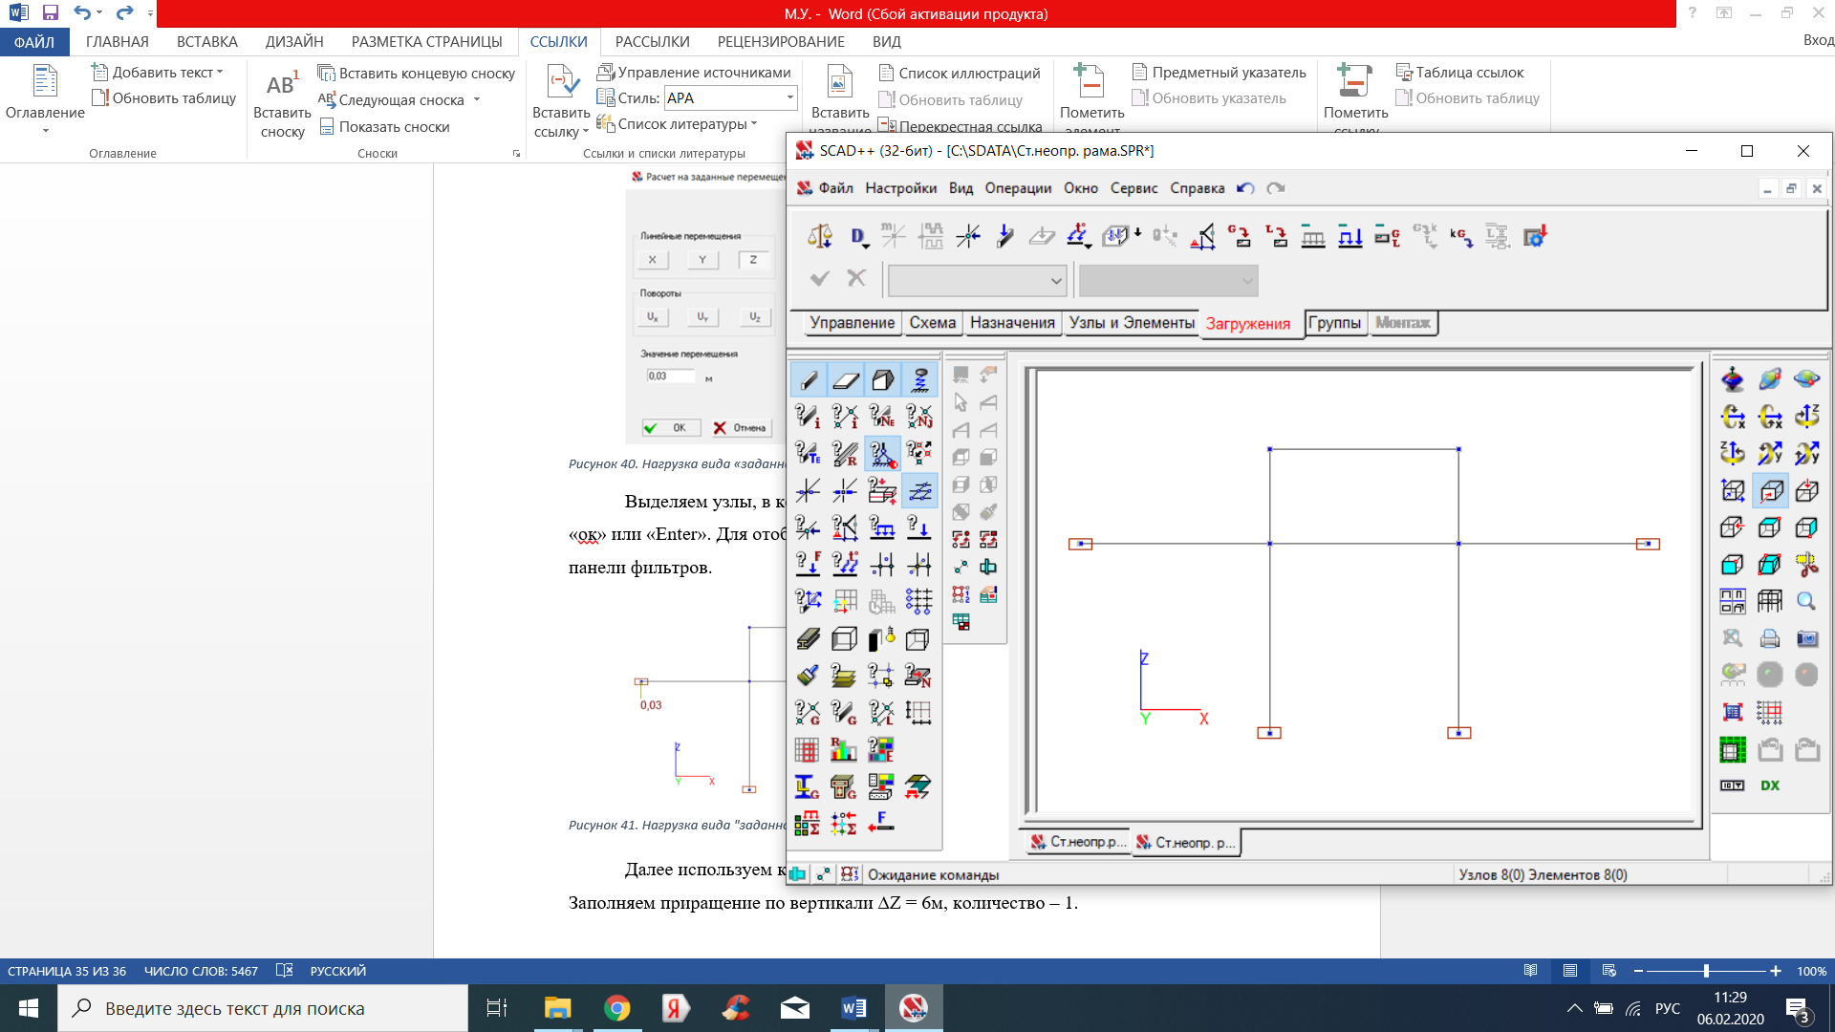
Task: Click the colored histogram R icon
Action: (x=845, y=750)
